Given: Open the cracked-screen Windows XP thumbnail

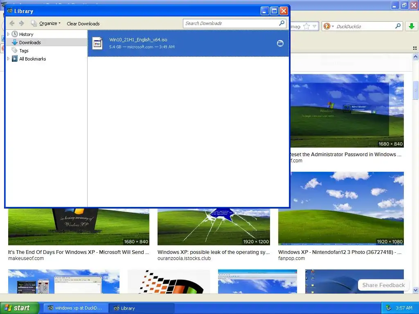Looking at the screenshot, I should click(214, 227).
